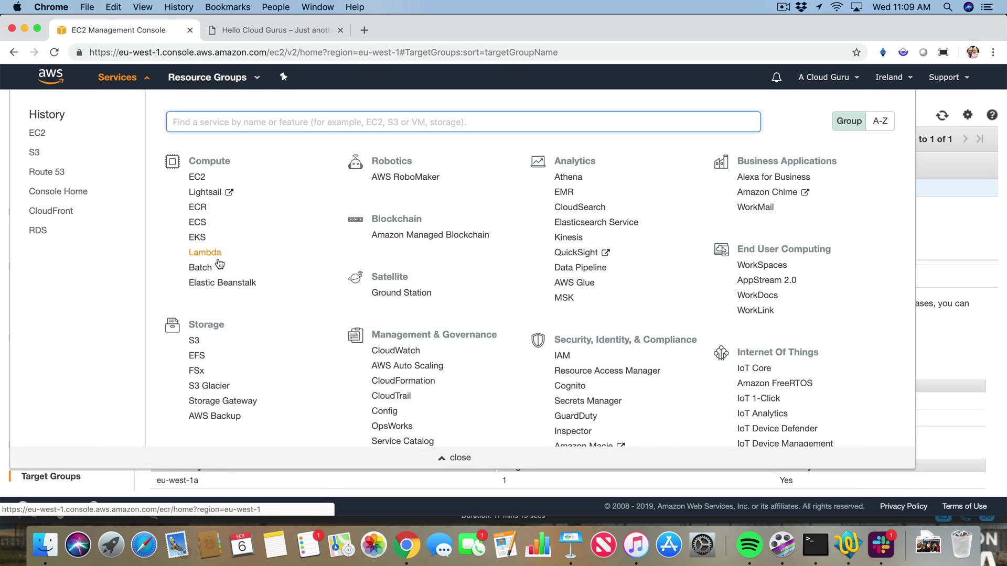Image resolution: width=1007 pixels, height=566 pixels.
Task: Select the Group view toggle
Action: point(849,121)
